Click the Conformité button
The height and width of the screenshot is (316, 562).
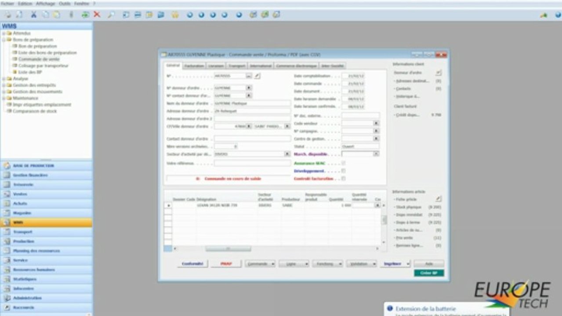(192, 264)
